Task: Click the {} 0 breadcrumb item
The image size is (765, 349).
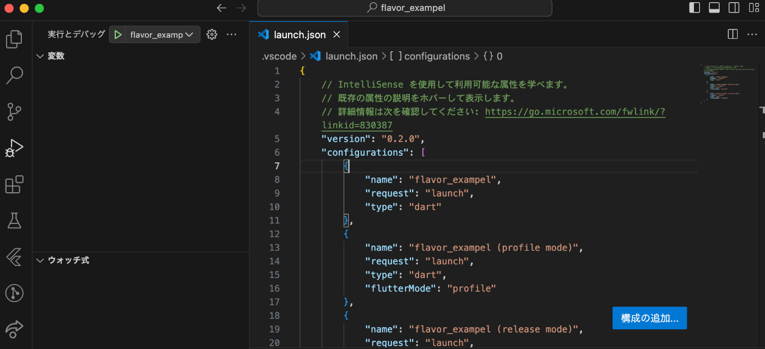Action: [x=492, y=56]
